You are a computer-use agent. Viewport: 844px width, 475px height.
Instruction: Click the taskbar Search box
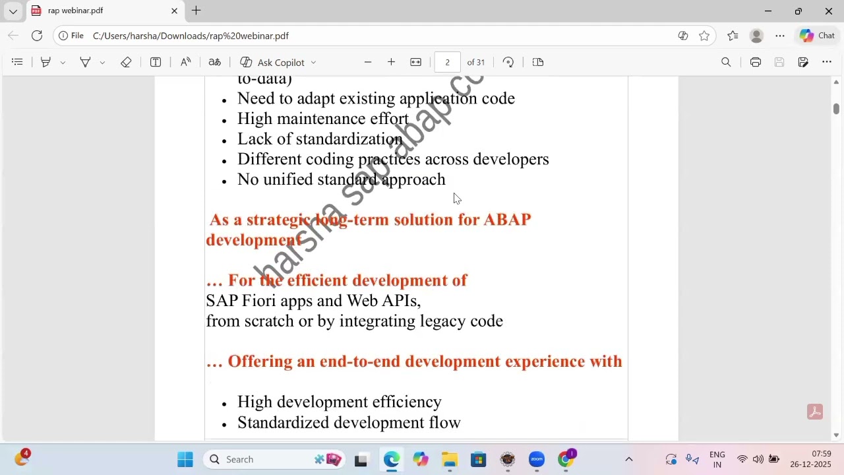275,460
